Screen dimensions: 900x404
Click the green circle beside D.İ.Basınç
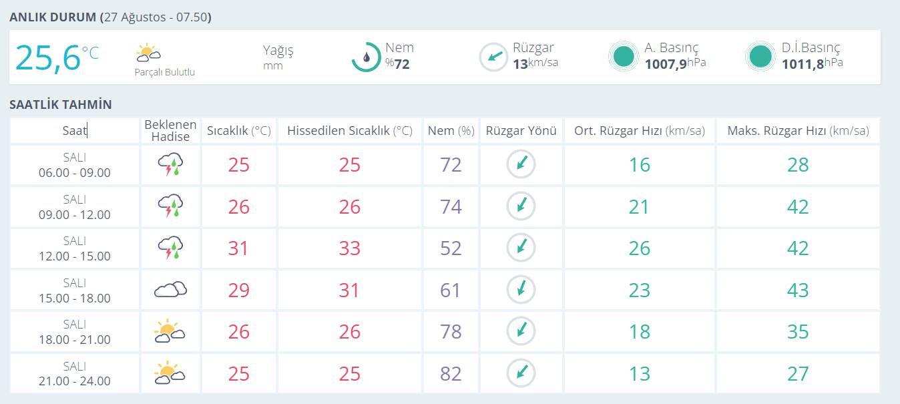(x=760, y=57)
